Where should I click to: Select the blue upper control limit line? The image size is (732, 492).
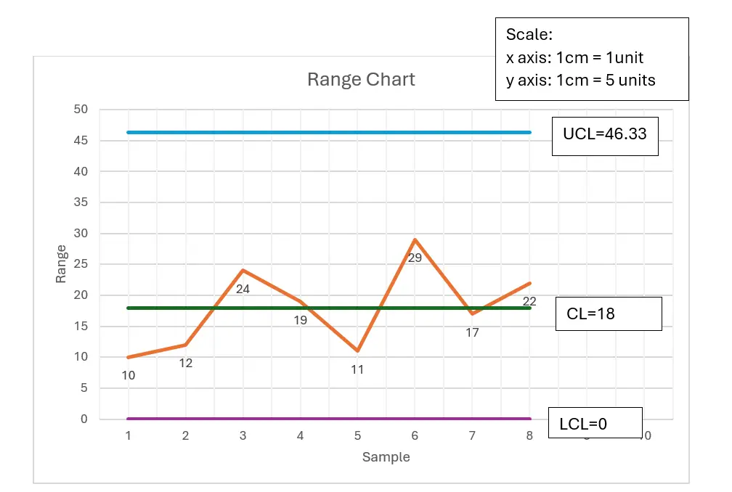327,132
